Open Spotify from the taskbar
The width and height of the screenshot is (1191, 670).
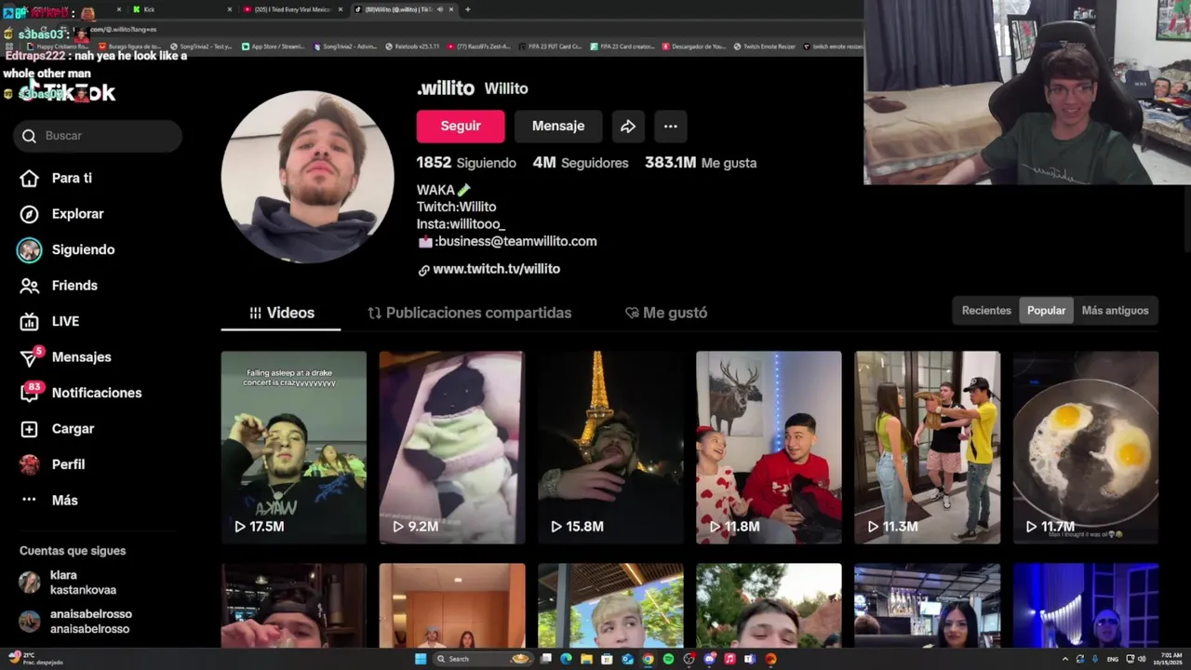(668, 659)
